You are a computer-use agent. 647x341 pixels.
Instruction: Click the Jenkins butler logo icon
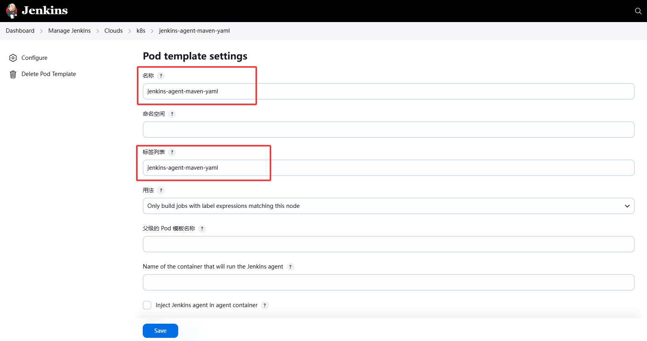[x=12, y=11]
